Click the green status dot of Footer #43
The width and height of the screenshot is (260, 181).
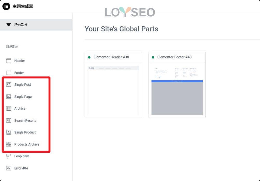click(x=153, y=57)
